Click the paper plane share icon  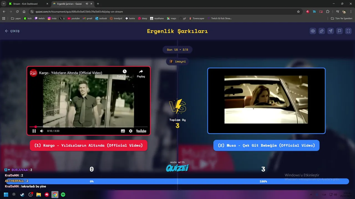click(x=331, y=31)
